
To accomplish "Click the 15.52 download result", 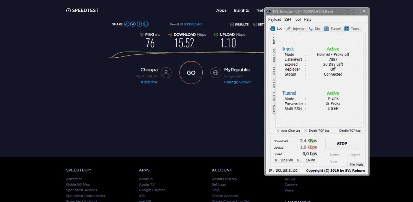I will pos(184,43).
